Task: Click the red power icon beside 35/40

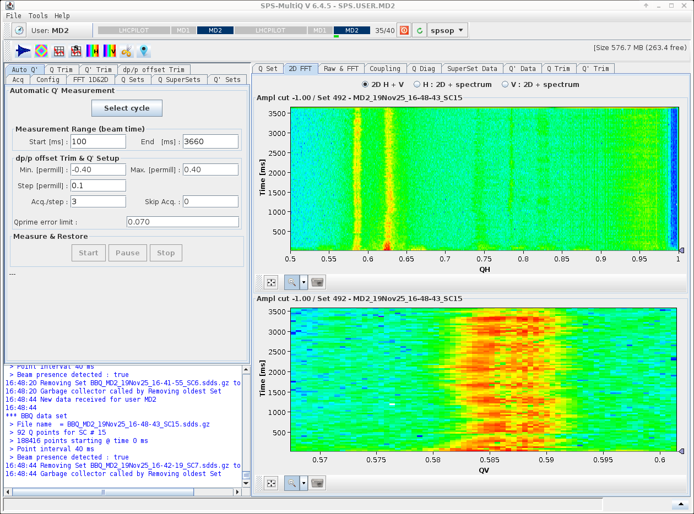Action: tap(404, 30)
